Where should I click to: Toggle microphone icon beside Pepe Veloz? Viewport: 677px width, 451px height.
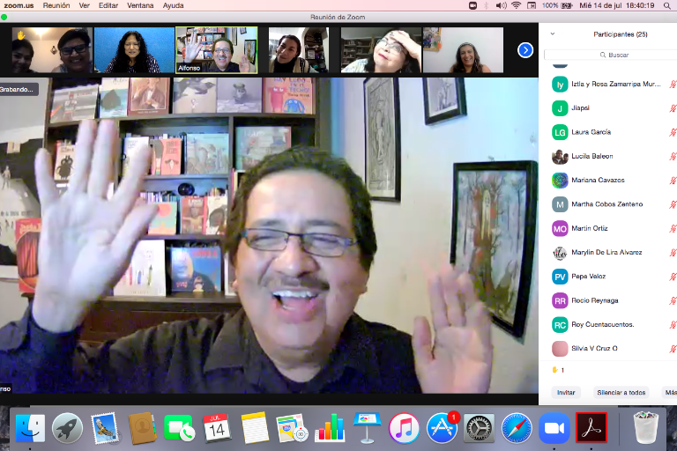(x=673, y=277)
